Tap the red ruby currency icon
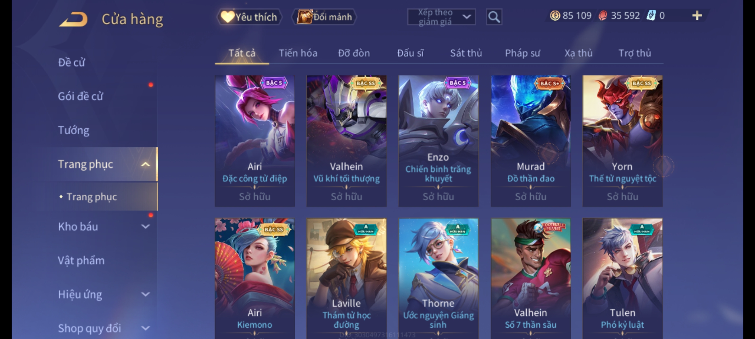This screenshot has width=755, height=339. click(602, 15)
